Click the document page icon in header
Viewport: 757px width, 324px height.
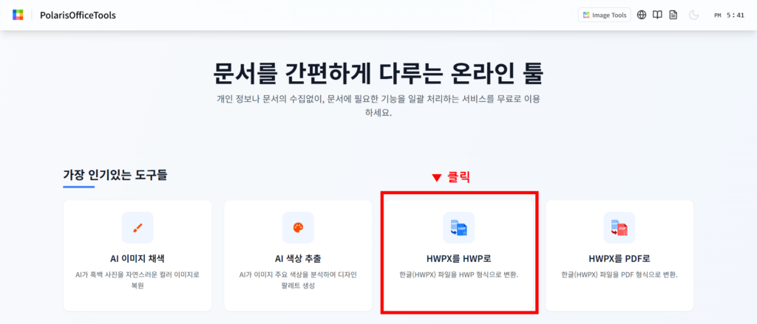point(673,15)
